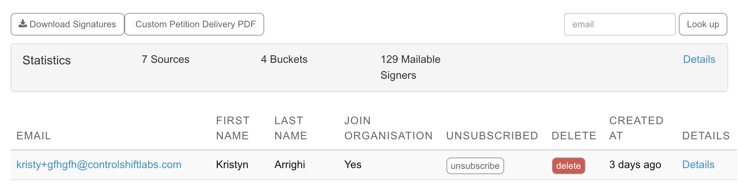The image size is (738, 184).
Task: Click the Join Organisation column header
Action: (388, 128)
